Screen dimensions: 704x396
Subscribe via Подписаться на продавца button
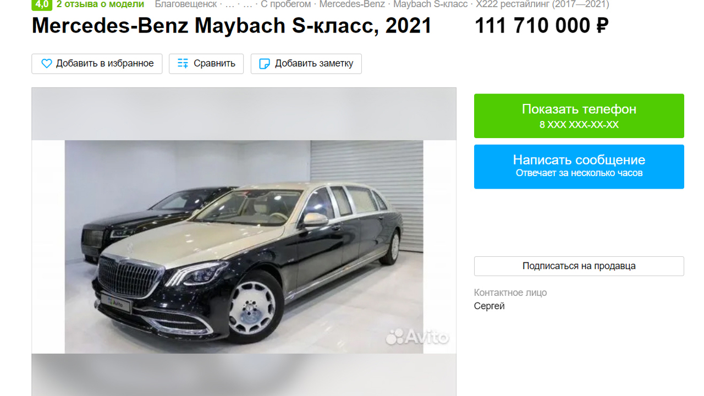[579, 266]
